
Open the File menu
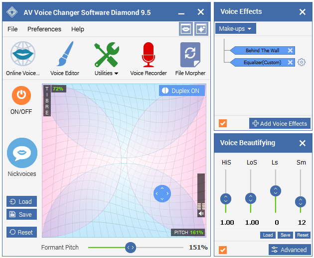12,29
